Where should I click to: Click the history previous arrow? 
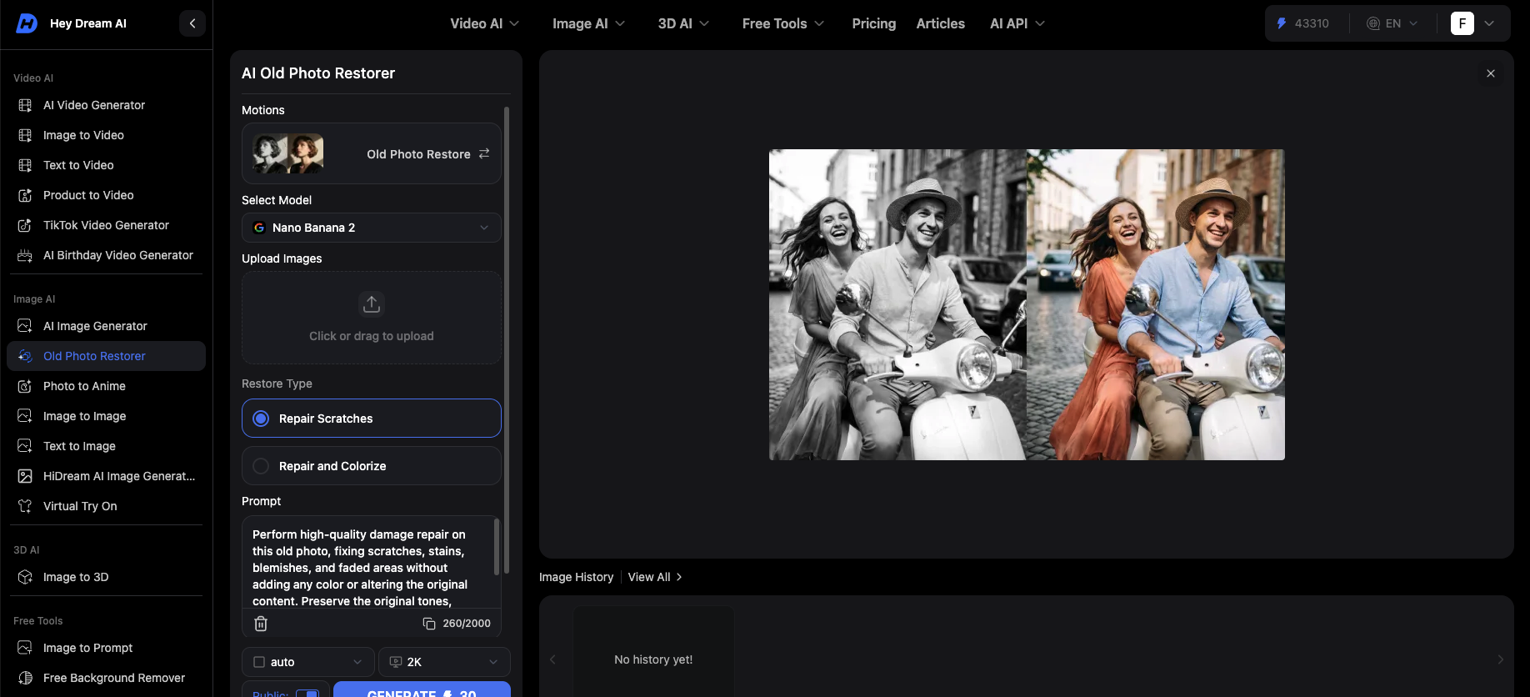[x=552, y=659]
